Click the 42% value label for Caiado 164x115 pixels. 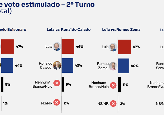coord(78,65)
